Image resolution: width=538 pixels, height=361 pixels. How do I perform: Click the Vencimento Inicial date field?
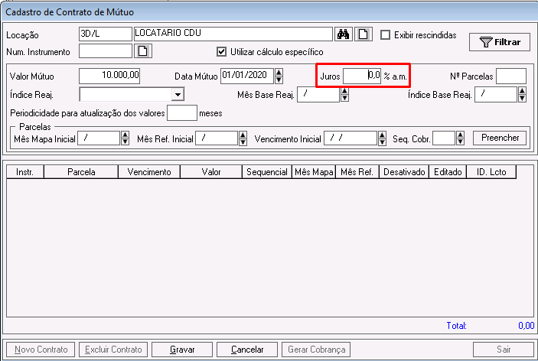tap(351, 138)
